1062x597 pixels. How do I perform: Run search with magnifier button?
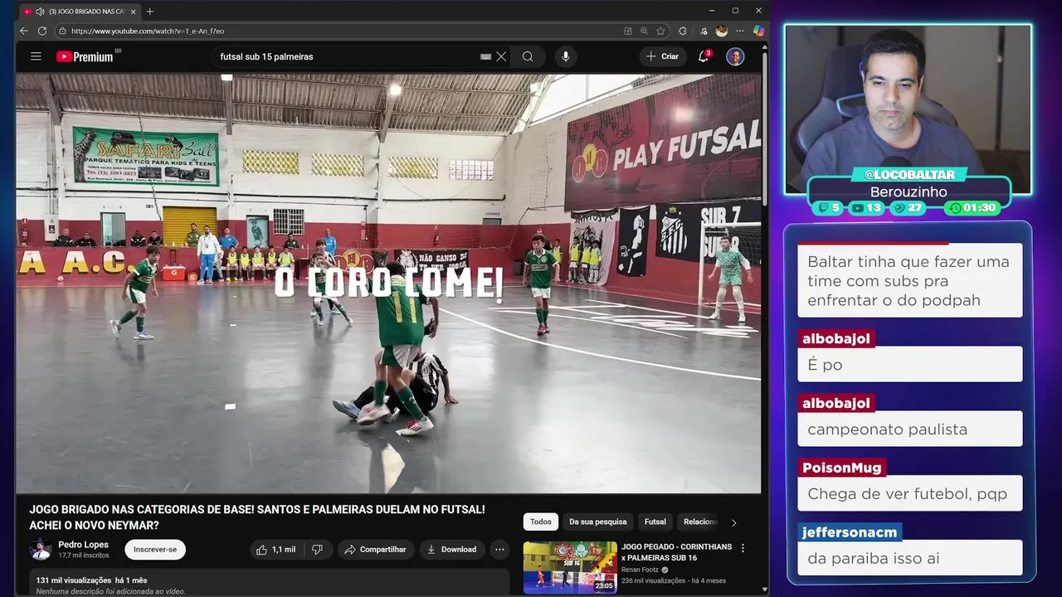[528, 56]
